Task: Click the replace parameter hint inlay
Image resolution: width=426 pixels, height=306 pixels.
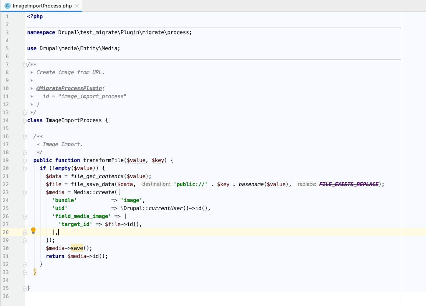Action: (x=307, y=184)
